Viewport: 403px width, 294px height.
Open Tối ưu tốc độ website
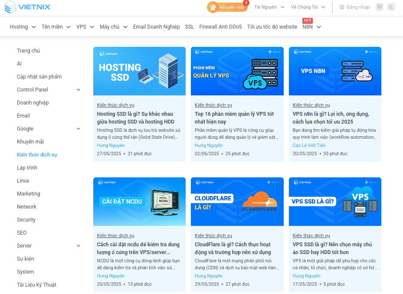pyautogui.click(x=272, y=27)
